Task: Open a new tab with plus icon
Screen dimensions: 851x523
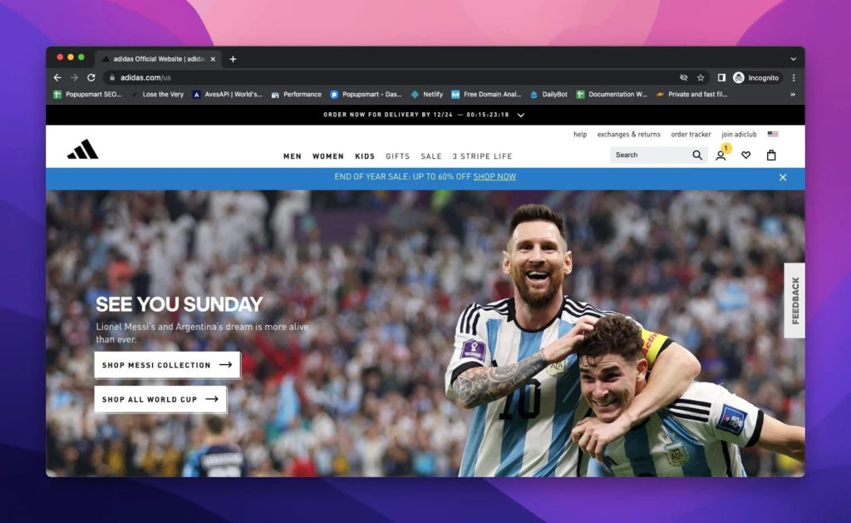Action: click(233, 59)
